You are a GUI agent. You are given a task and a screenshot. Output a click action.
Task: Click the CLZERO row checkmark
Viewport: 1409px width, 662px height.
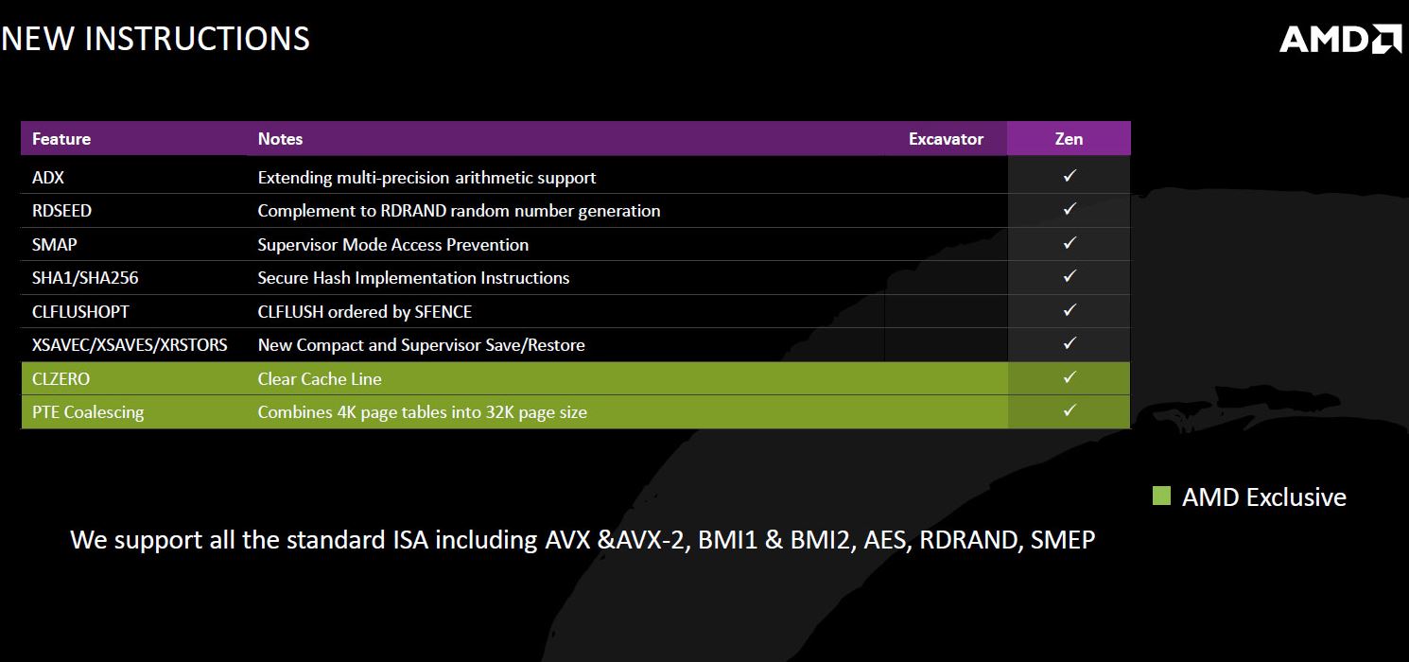1070,377
